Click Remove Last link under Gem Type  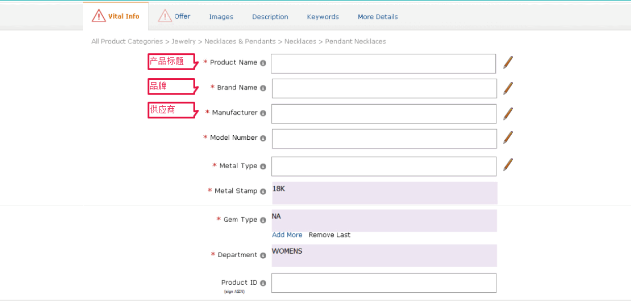(330, 235)
